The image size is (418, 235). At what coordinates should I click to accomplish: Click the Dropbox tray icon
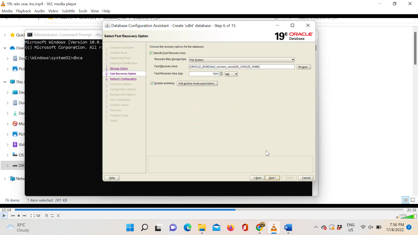[340, 227]
